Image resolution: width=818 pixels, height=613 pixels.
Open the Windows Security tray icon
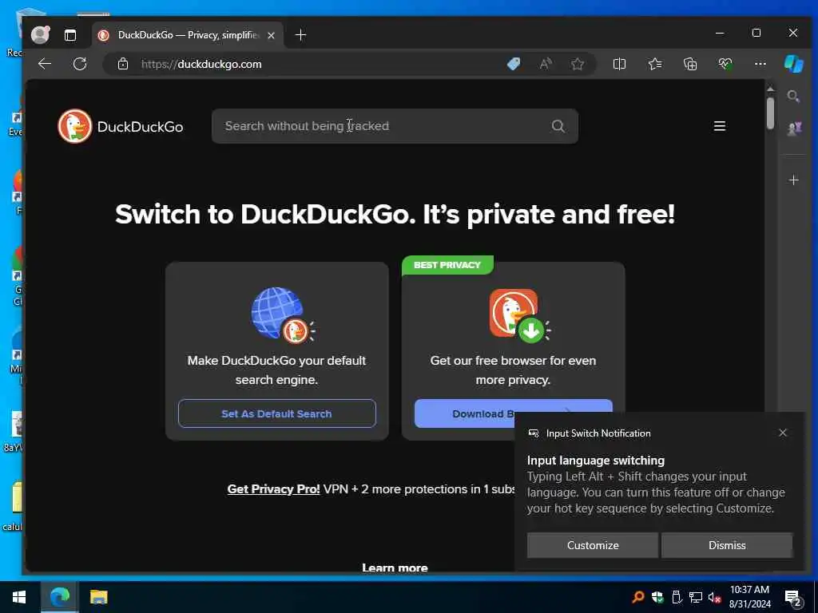[x=657, y=597]
